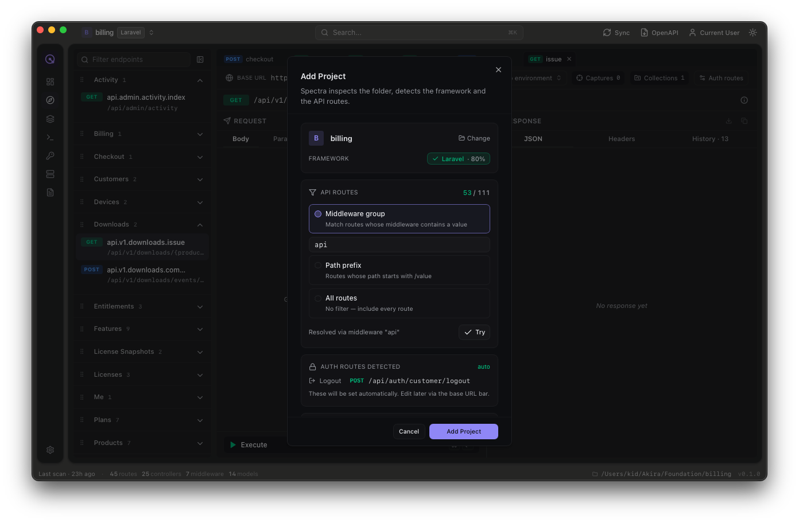Open the Auth routes button
The width and height of the screenshot is (799, 523).
(x=721, y=78)
